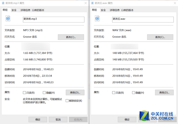Viewport: 178px width, 124px height.
Task: Click 占用空间 value 148 MB (155,729,920 字节)
Action: click(x=128, y=60)
